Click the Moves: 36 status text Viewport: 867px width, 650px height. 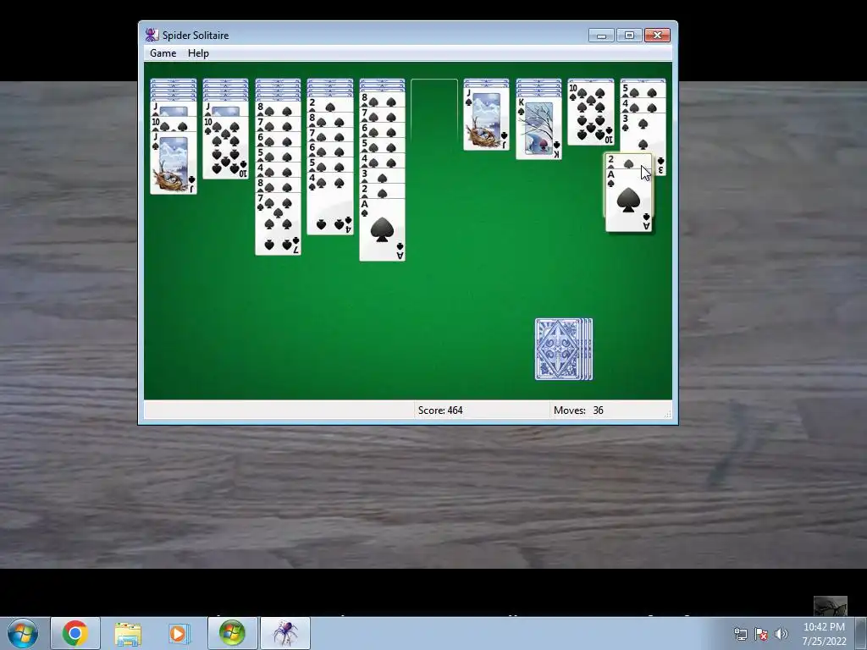578,410
